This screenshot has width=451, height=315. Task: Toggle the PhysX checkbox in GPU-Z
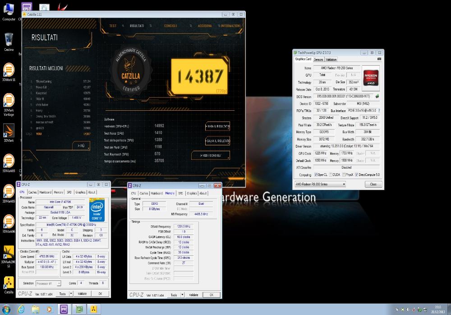click(344, 175)
